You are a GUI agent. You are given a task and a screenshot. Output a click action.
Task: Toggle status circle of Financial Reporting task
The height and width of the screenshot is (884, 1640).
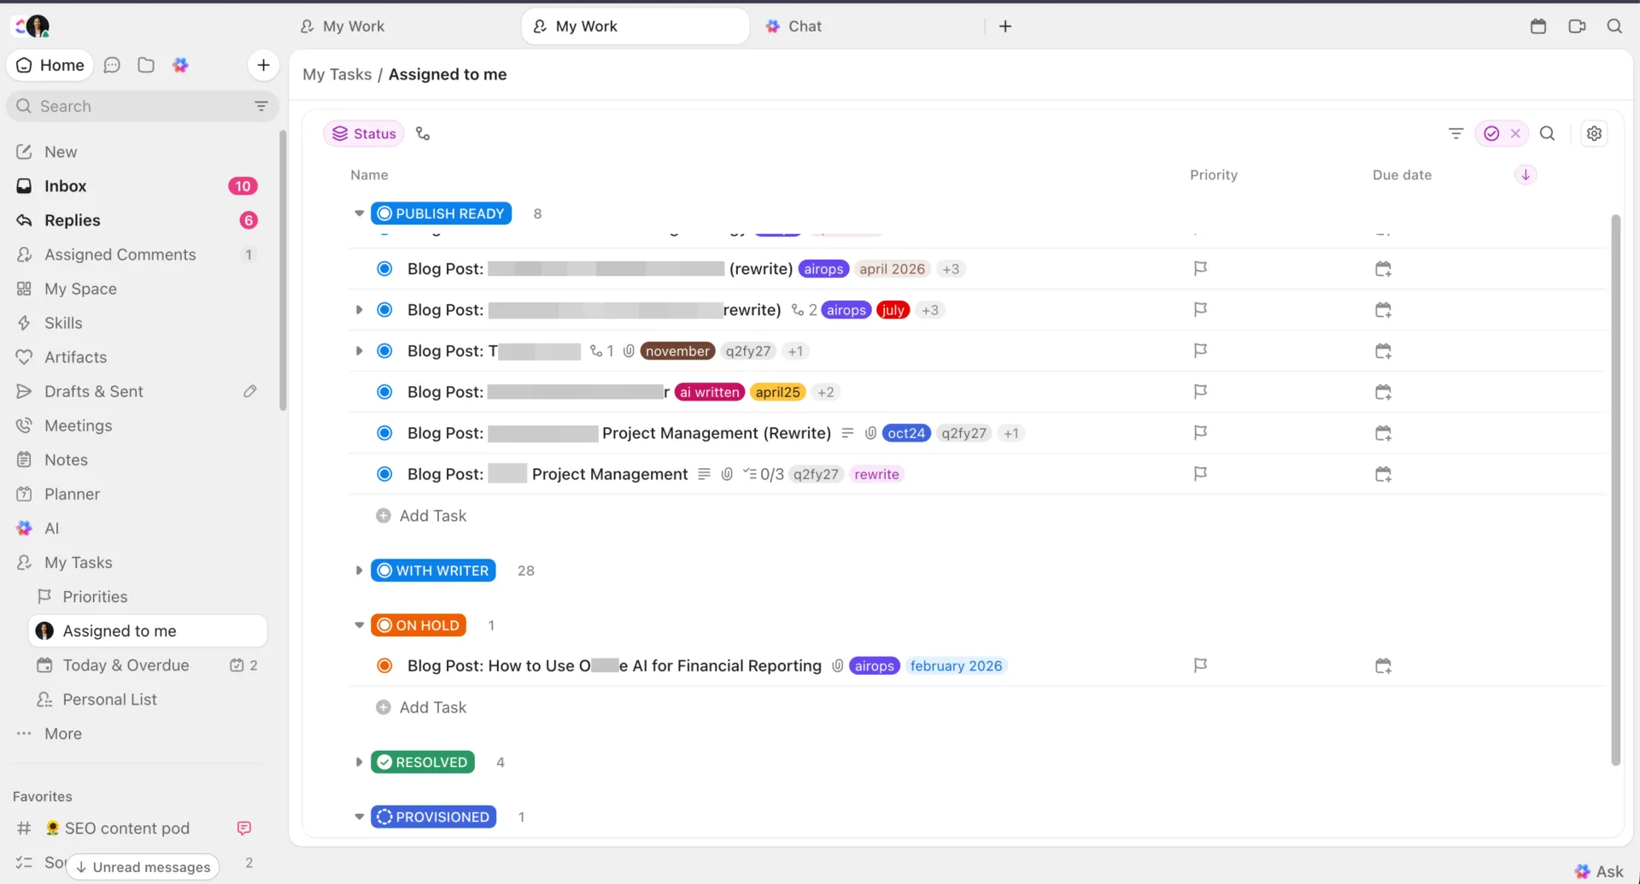384,665
